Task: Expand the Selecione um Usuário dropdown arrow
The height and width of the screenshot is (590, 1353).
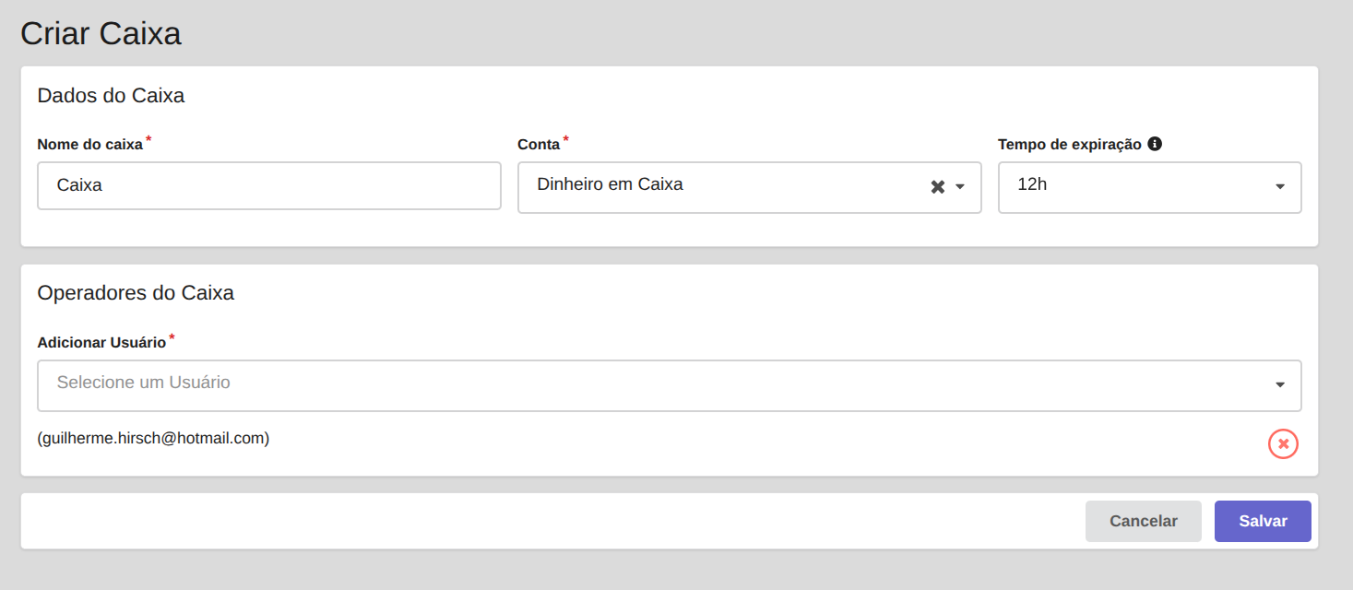Action: [1280, 385]
